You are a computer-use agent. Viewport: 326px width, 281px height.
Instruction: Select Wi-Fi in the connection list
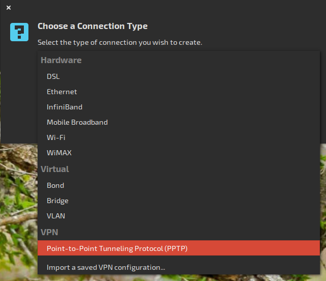[x=56, y=137]
